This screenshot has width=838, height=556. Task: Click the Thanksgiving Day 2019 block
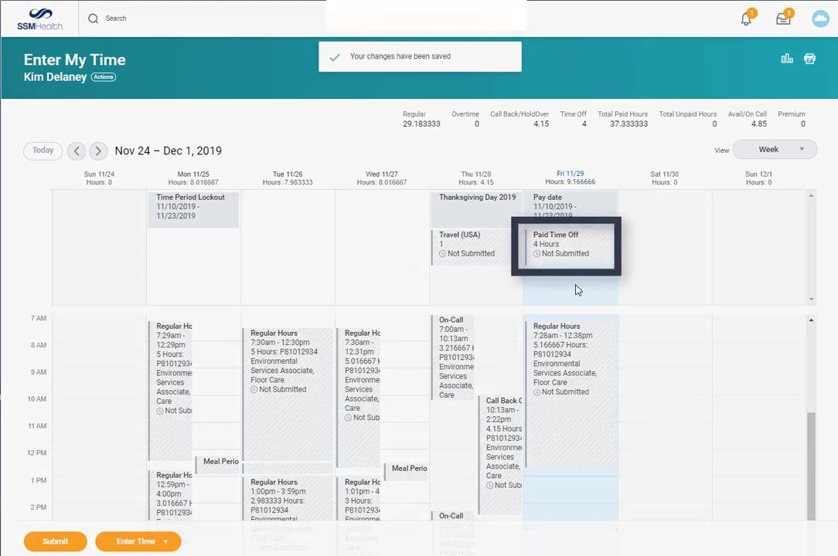pos(476,209)
